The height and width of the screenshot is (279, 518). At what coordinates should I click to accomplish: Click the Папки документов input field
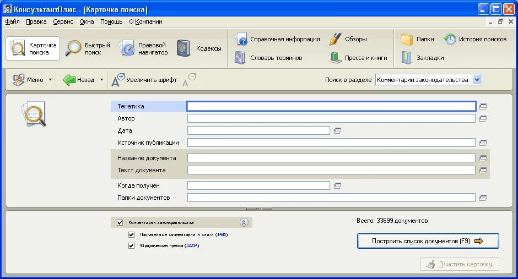pyautogui.click(x=331, y=198)
